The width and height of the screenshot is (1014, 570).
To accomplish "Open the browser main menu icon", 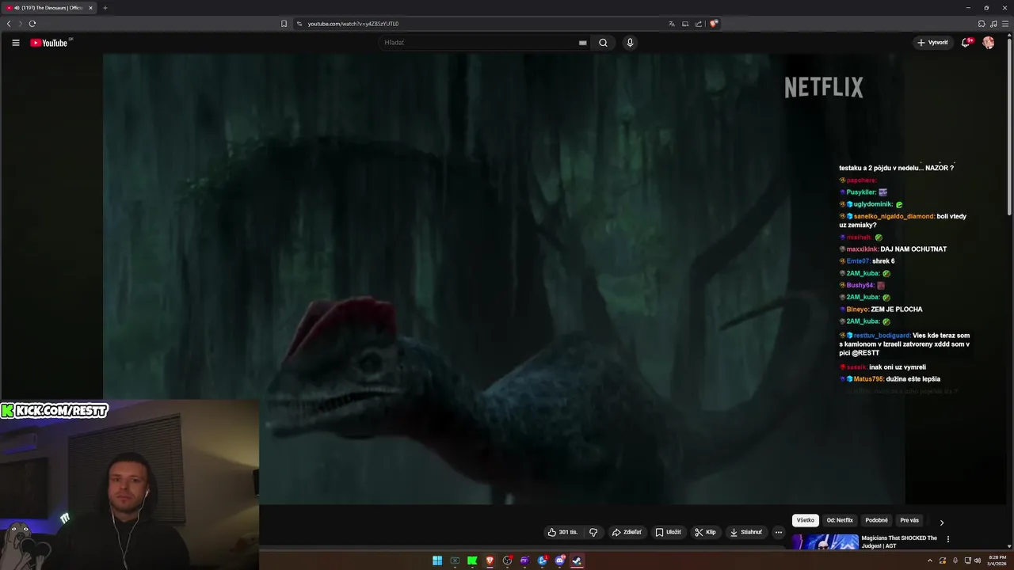I will pyautogui.click(x=1005, y=24).
